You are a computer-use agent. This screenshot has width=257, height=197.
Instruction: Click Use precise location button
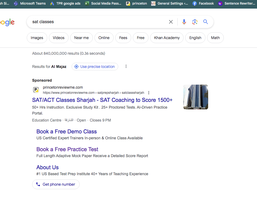click(95, 67)
